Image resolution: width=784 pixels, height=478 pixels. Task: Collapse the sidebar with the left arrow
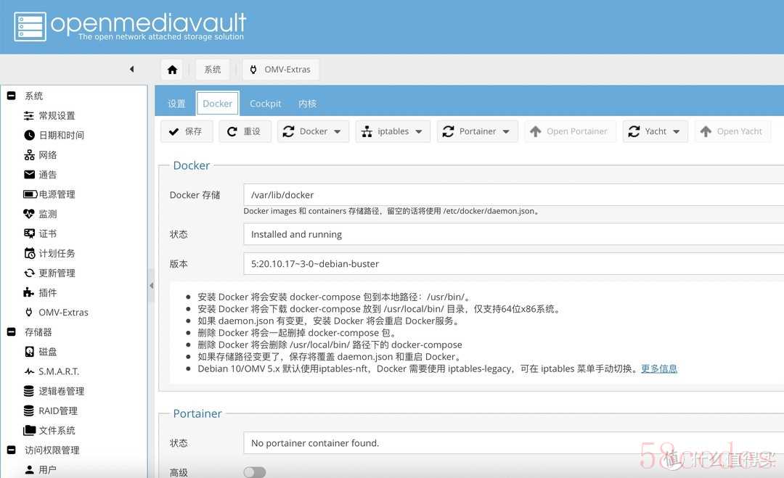(x=131, y=69)
